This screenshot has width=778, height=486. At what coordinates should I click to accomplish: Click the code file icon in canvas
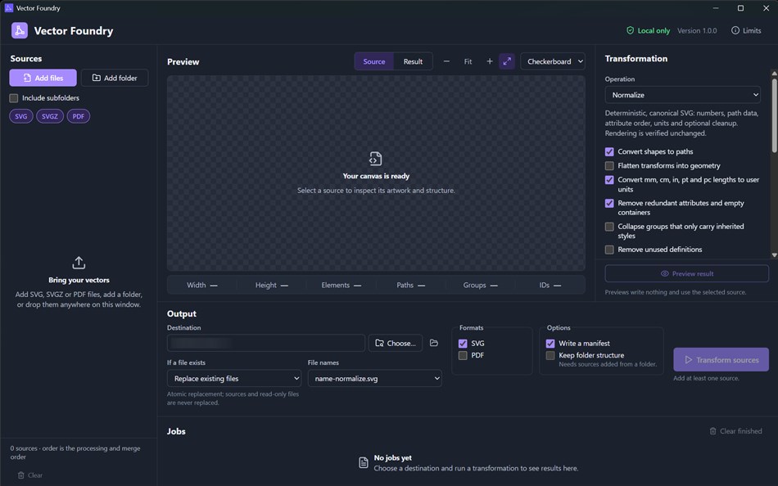point(376,159)
